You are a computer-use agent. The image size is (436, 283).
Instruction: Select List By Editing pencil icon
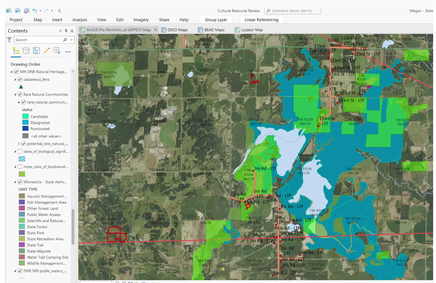click(47, 51)
